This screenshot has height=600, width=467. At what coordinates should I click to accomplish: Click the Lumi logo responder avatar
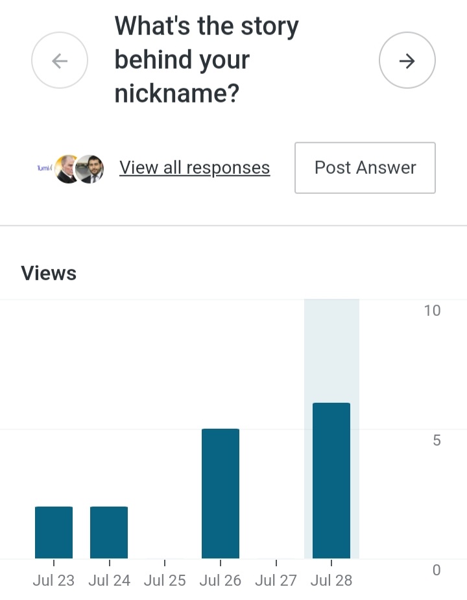[44, 168]
